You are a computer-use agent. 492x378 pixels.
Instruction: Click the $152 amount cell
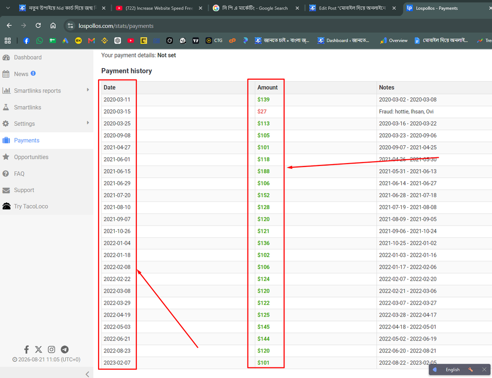pyautogui.click(x=263, y=195)
